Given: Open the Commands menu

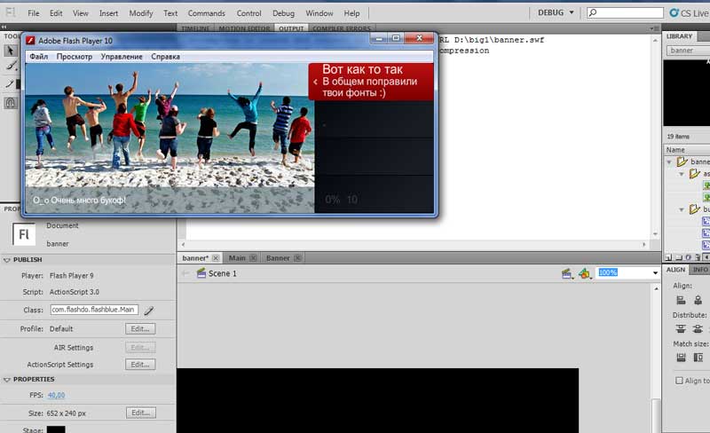Looking at the screenshot, I should point(207,13).
